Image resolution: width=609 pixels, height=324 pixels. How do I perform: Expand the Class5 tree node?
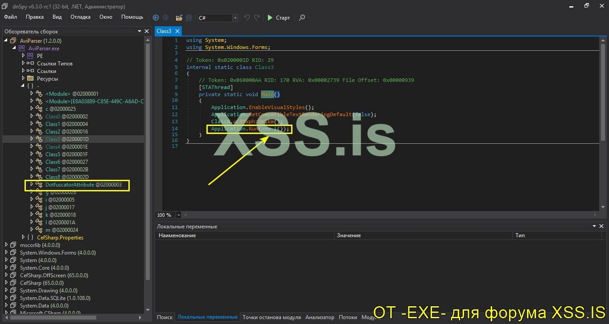click(32, 154)
